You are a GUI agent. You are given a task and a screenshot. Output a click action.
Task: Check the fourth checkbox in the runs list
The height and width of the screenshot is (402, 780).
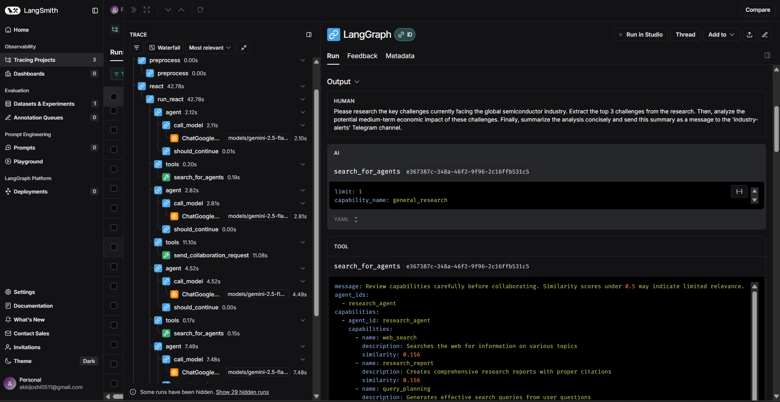114,150
